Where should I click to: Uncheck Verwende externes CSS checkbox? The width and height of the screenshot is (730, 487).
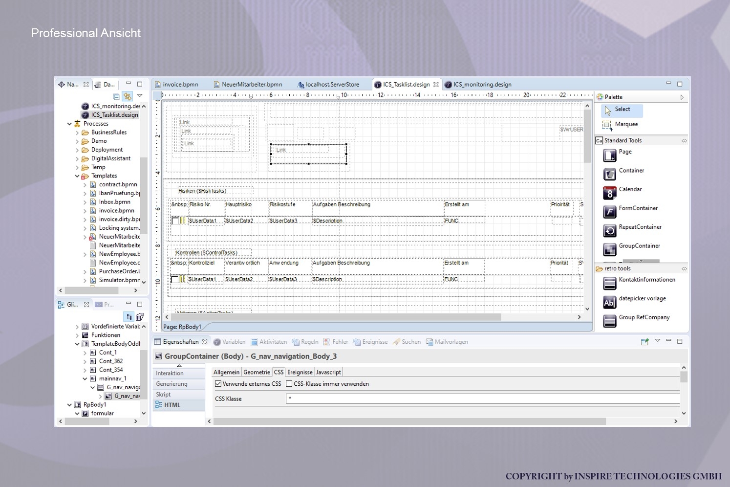click(218, 384)
